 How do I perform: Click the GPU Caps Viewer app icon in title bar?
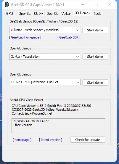click(7, 5)
